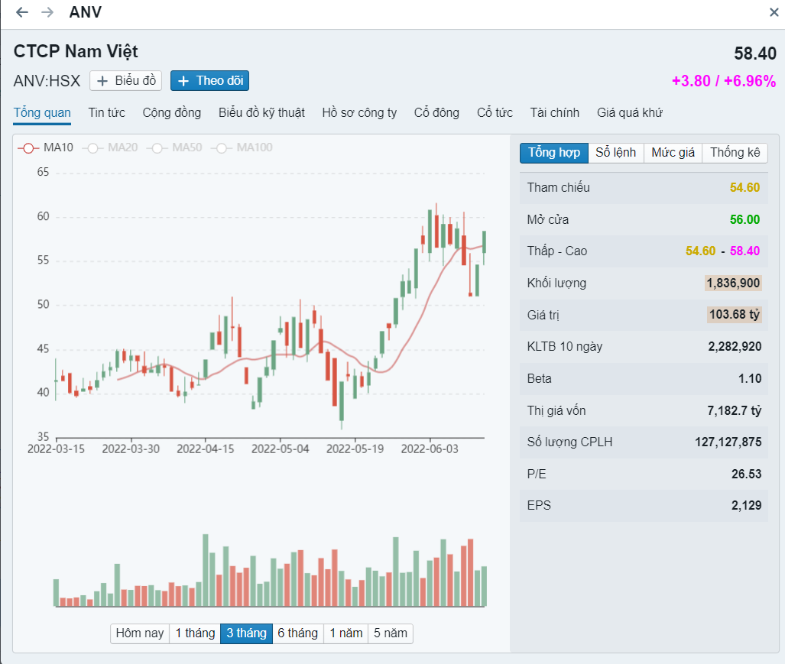Open the Tin tức tab
Viewport: 785px width, 664px height.
click(106, 112)
